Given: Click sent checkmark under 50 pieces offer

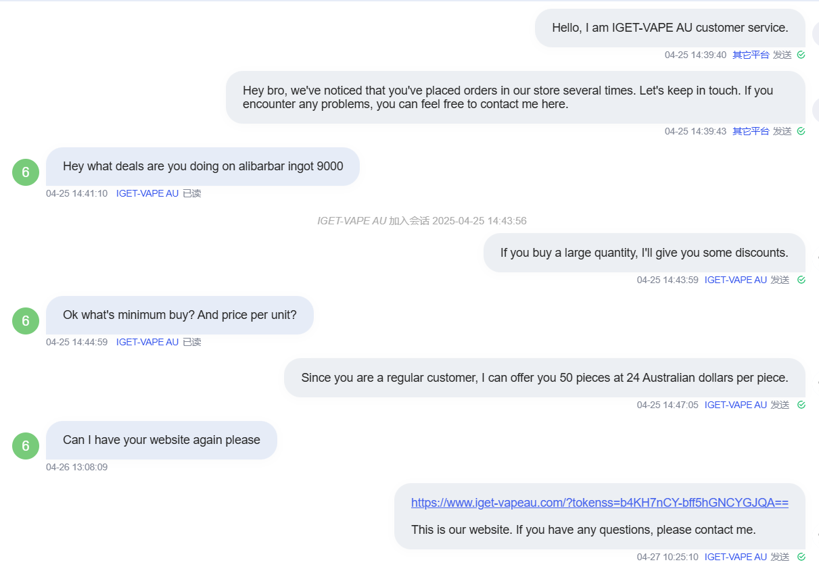Looking at the screenshot, I should [801, 405].
